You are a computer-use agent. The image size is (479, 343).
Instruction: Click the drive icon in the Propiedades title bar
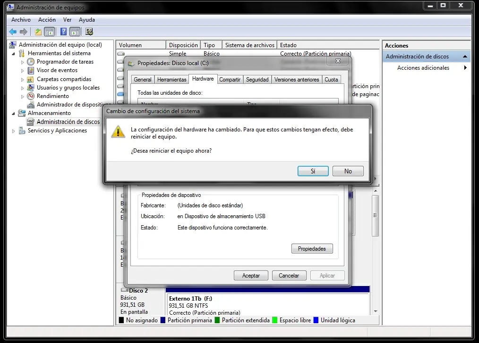point(131,63)
